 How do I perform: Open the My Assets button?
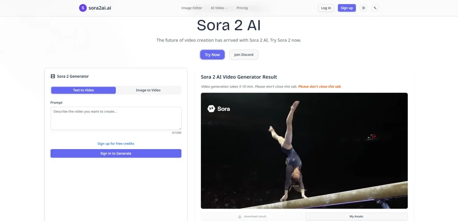(356, 217)
